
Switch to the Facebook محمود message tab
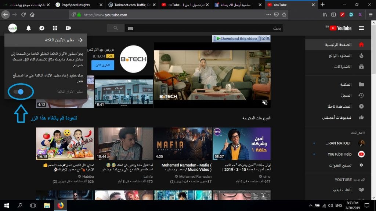point(238,5)
